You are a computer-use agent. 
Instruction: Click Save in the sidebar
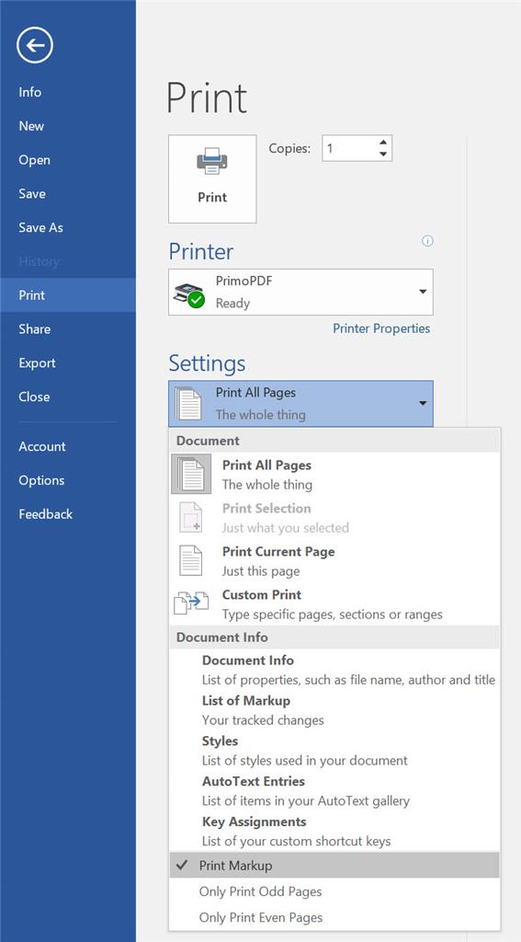point(68,193)
